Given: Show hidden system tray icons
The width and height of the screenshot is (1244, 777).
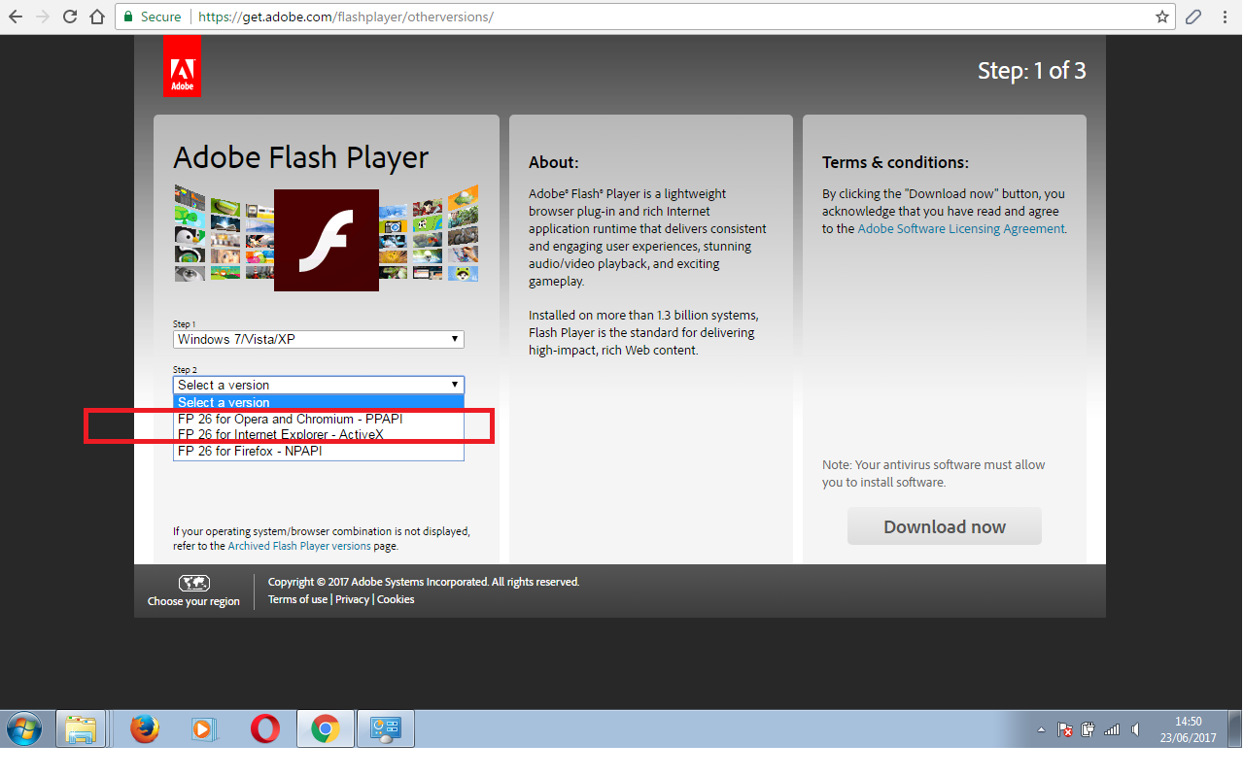Looking at the screenshot, I should [1042, 729].
